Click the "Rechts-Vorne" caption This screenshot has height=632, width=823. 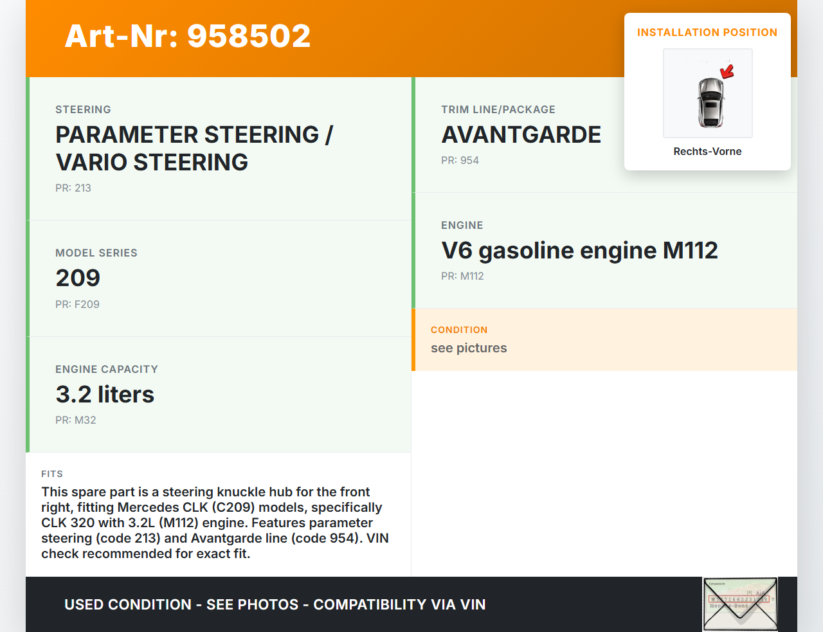point(707,151)
